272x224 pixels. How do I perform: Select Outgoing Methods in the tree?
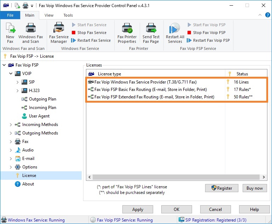coord(36,133)
